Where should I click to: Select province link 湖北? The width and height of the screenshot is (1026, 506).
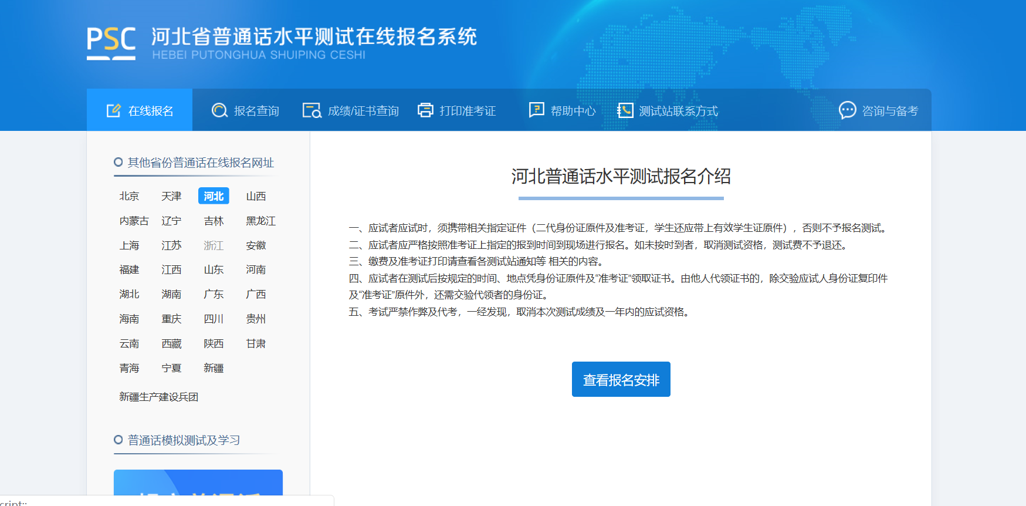(129, 294)
